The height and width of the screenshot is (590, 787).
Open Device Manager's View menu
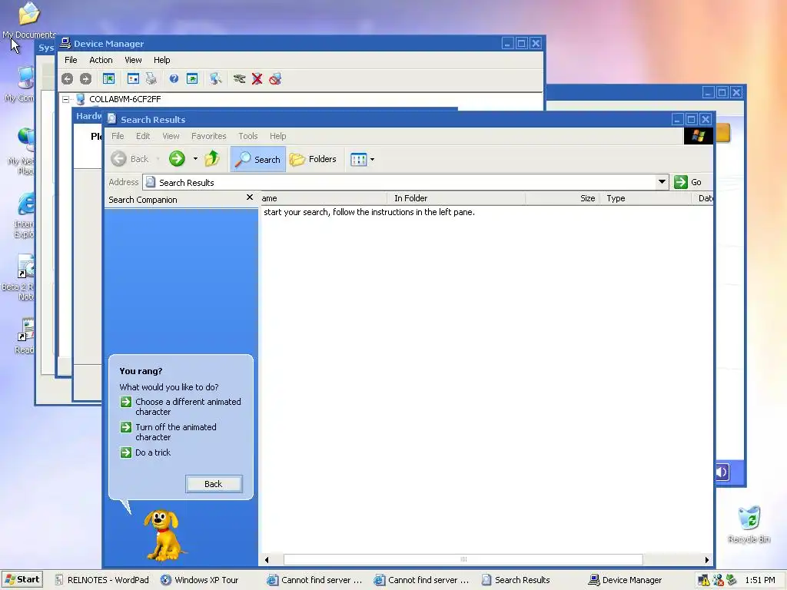pyautogui.click(x=133, y=60)
